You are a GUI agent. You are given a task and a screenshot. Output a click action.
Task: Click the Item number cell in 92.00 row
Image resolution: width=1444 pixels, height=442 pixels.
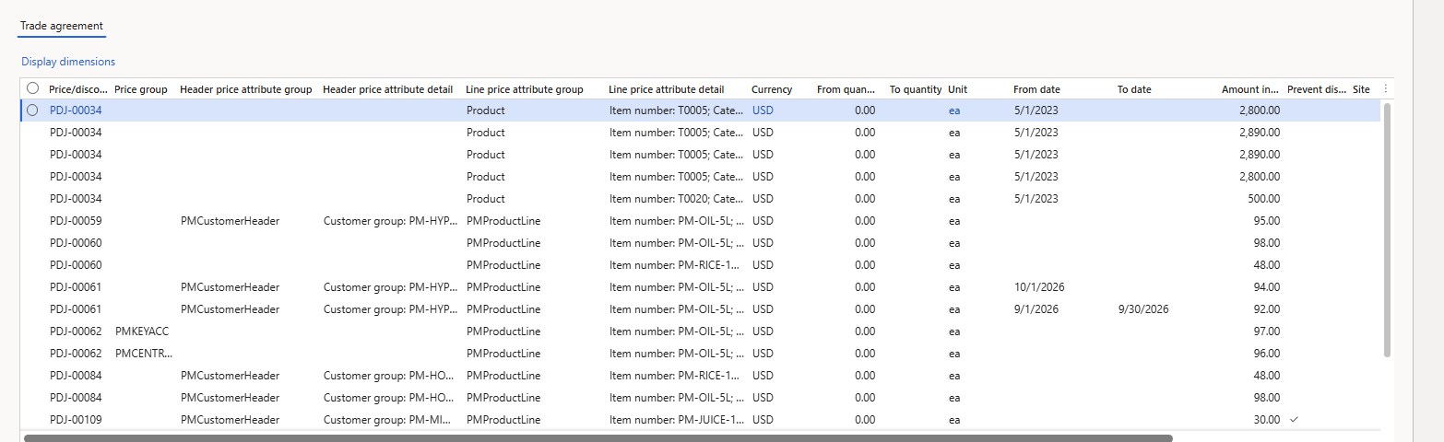tap(677, 309)
